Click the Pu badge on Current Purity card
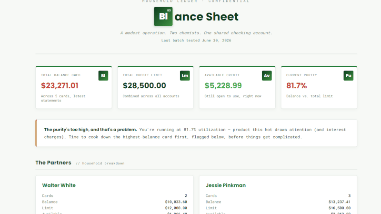This screenshot has width=381, height=214. click(x=349, y=76)
